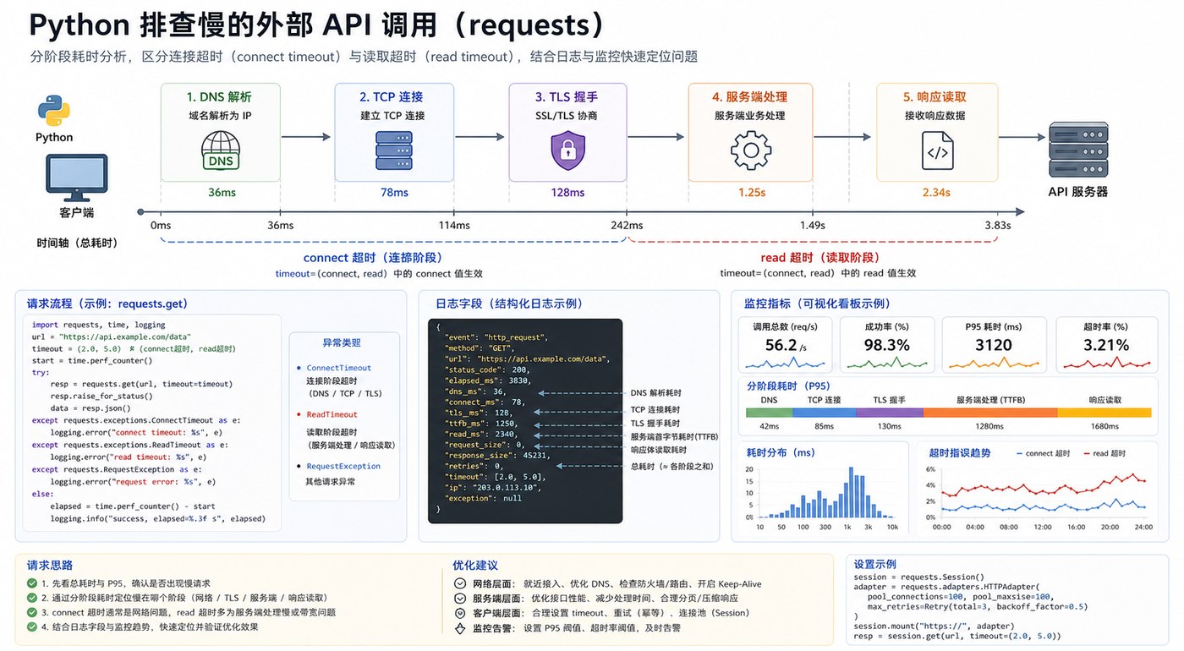The image size is (1184, 651).
Task: Click the Python logo icon
Action: coord(53,111)
